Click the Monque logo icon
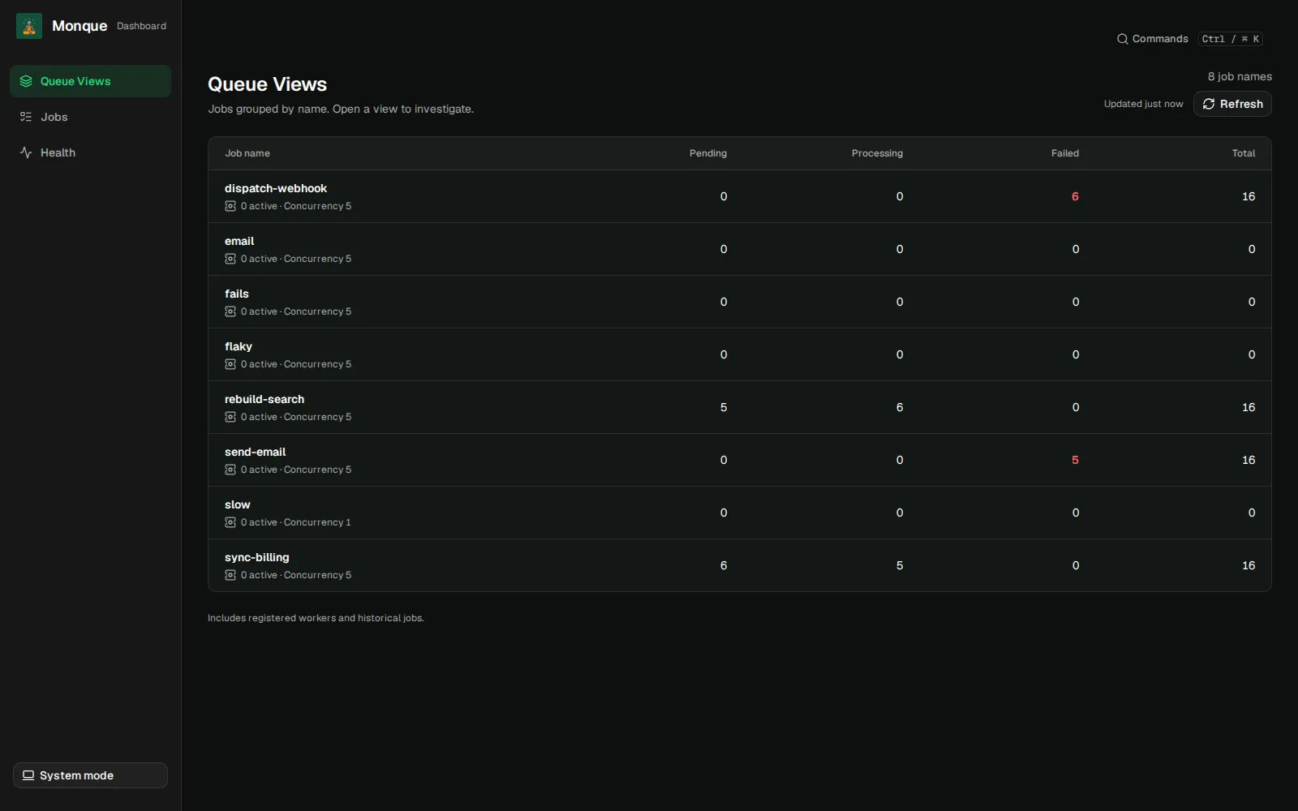 coord(29,26)
